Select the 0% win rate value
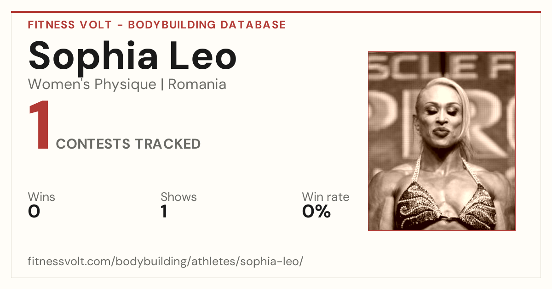The image size is (552, 289). [316, 211]
